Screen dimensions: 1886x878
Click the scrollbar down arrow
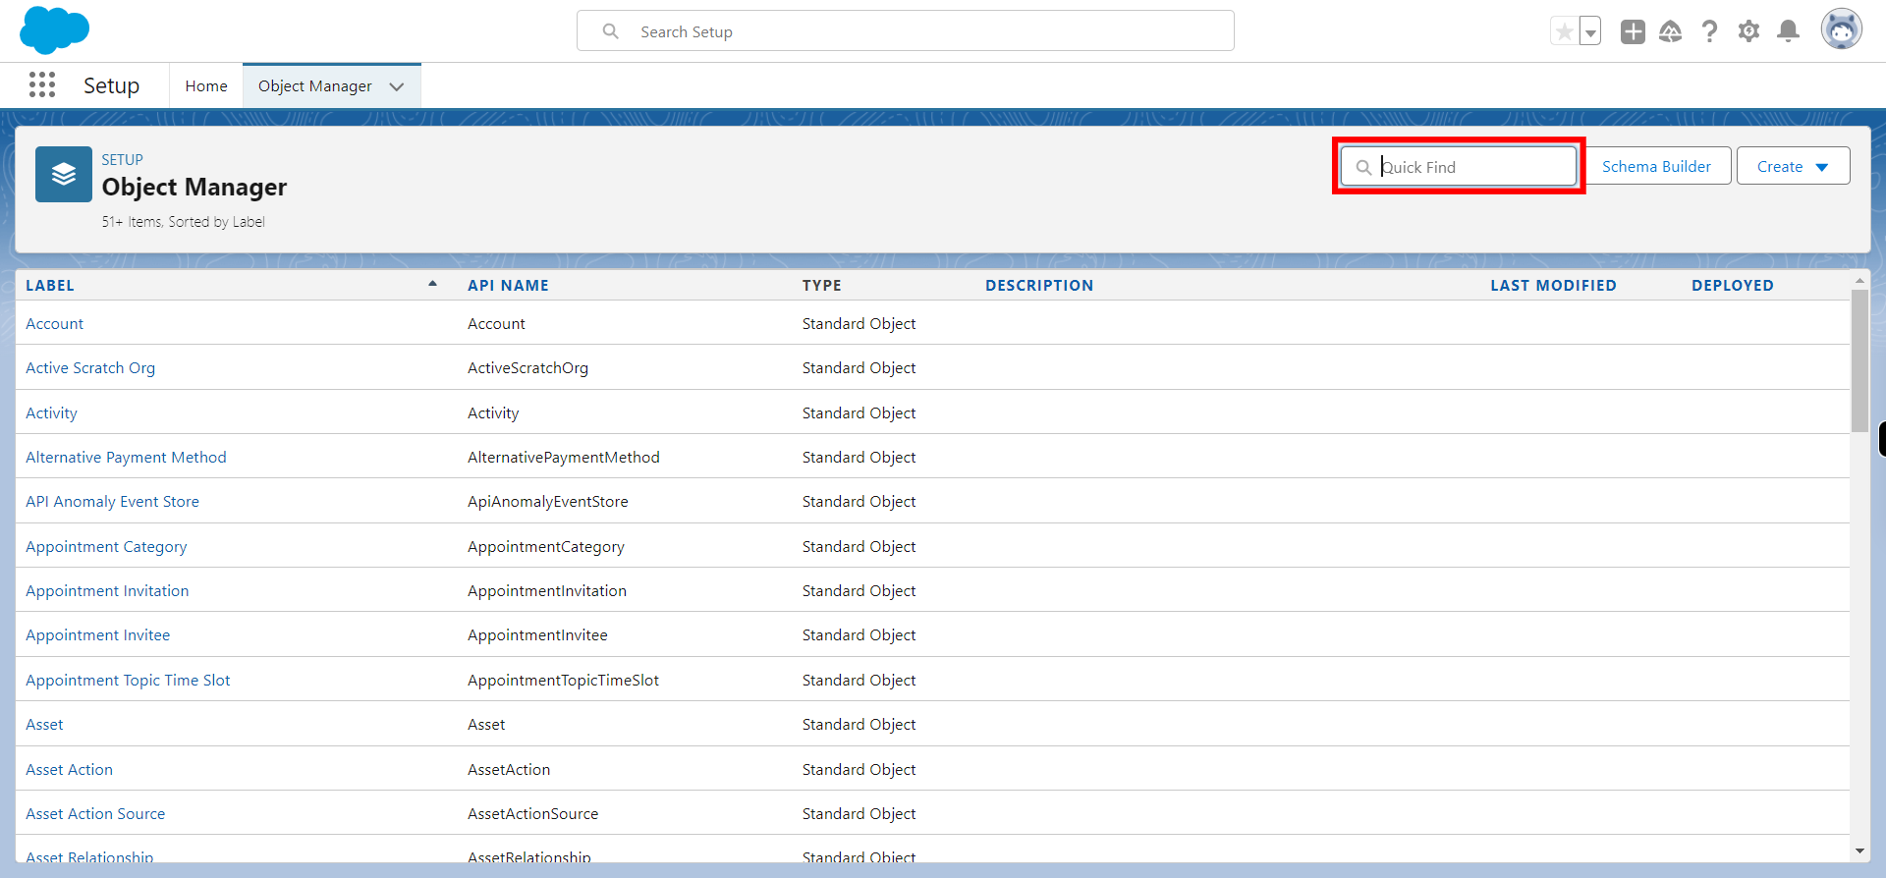[1859, 851]
